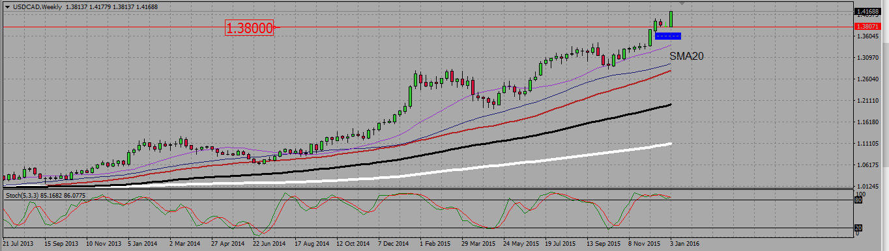This screenshot has width=889, height=251.
Task: Click the latest tall green weekly candle
Action: [x=671, y=18]
